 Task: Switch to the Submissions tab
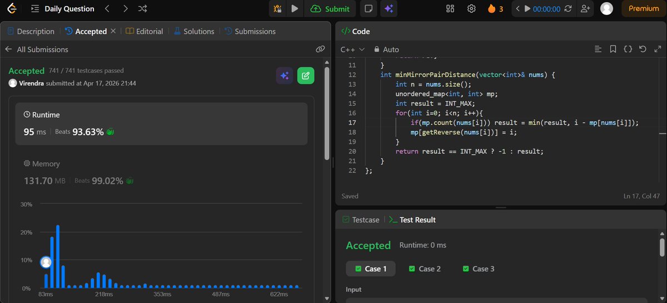tap(250, 31)
